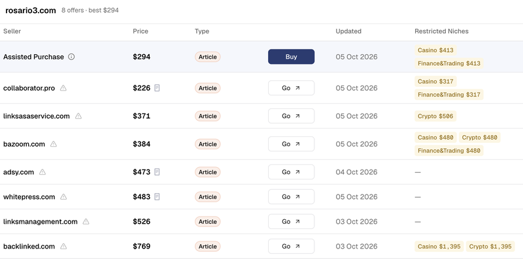Click the backlinked.com seller name

pos(29,247)
